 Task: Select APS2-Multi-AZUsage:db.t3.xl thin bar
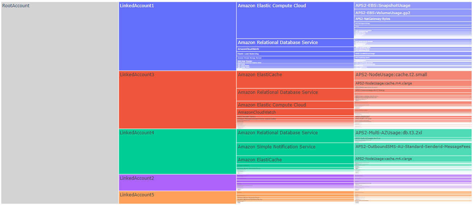413,138
